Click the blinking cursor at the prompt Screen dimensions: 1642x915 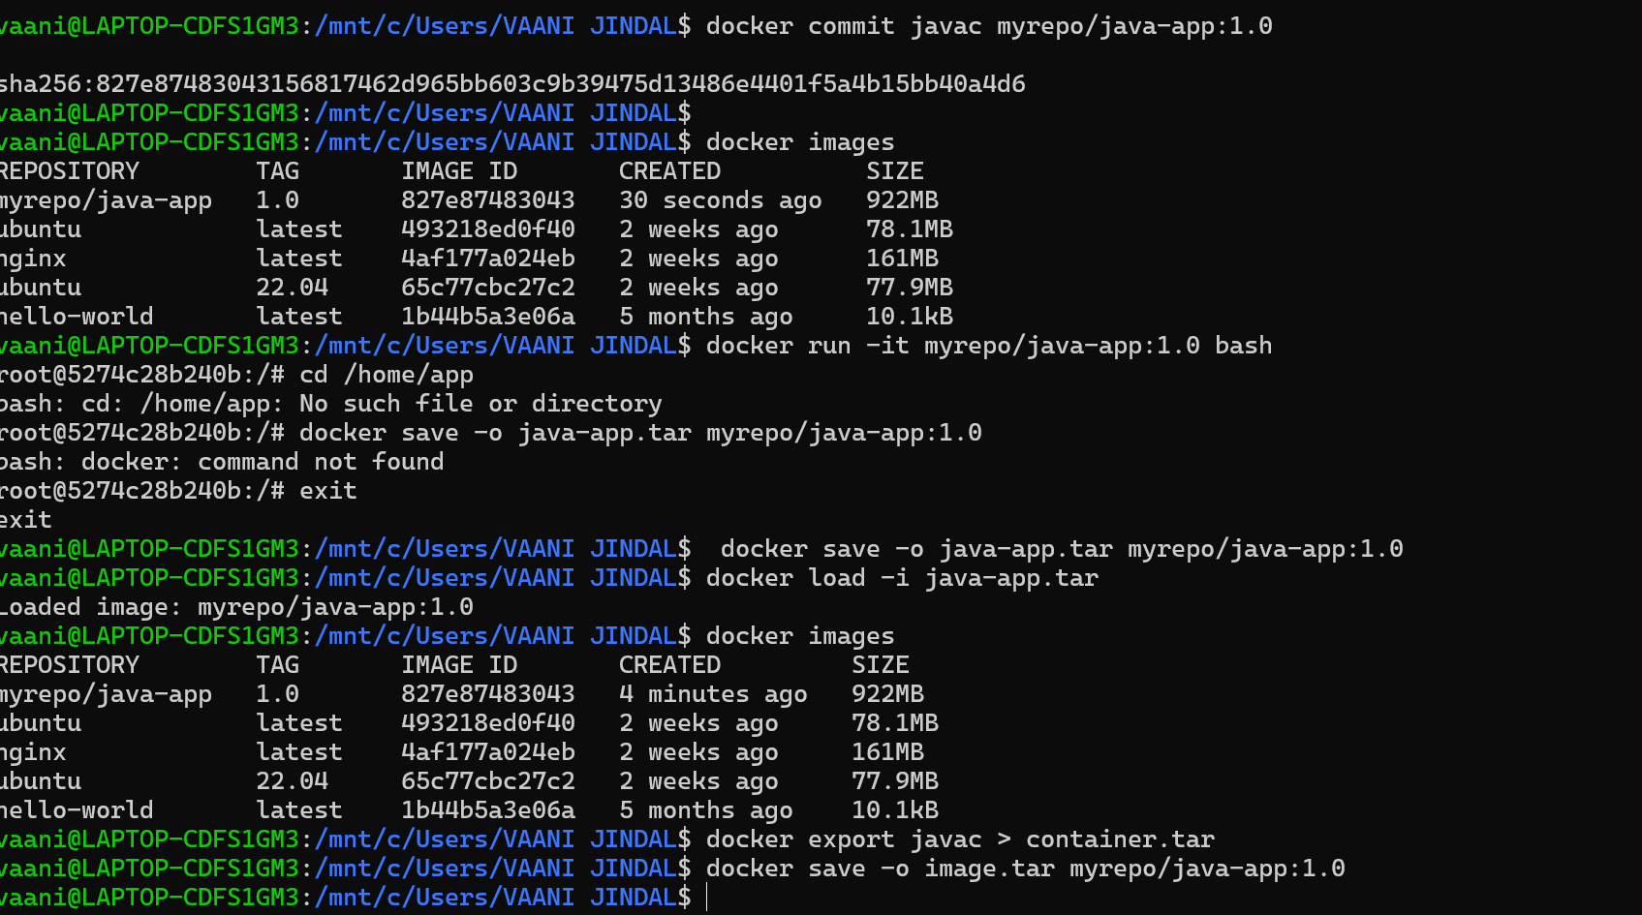click(706, 898)
